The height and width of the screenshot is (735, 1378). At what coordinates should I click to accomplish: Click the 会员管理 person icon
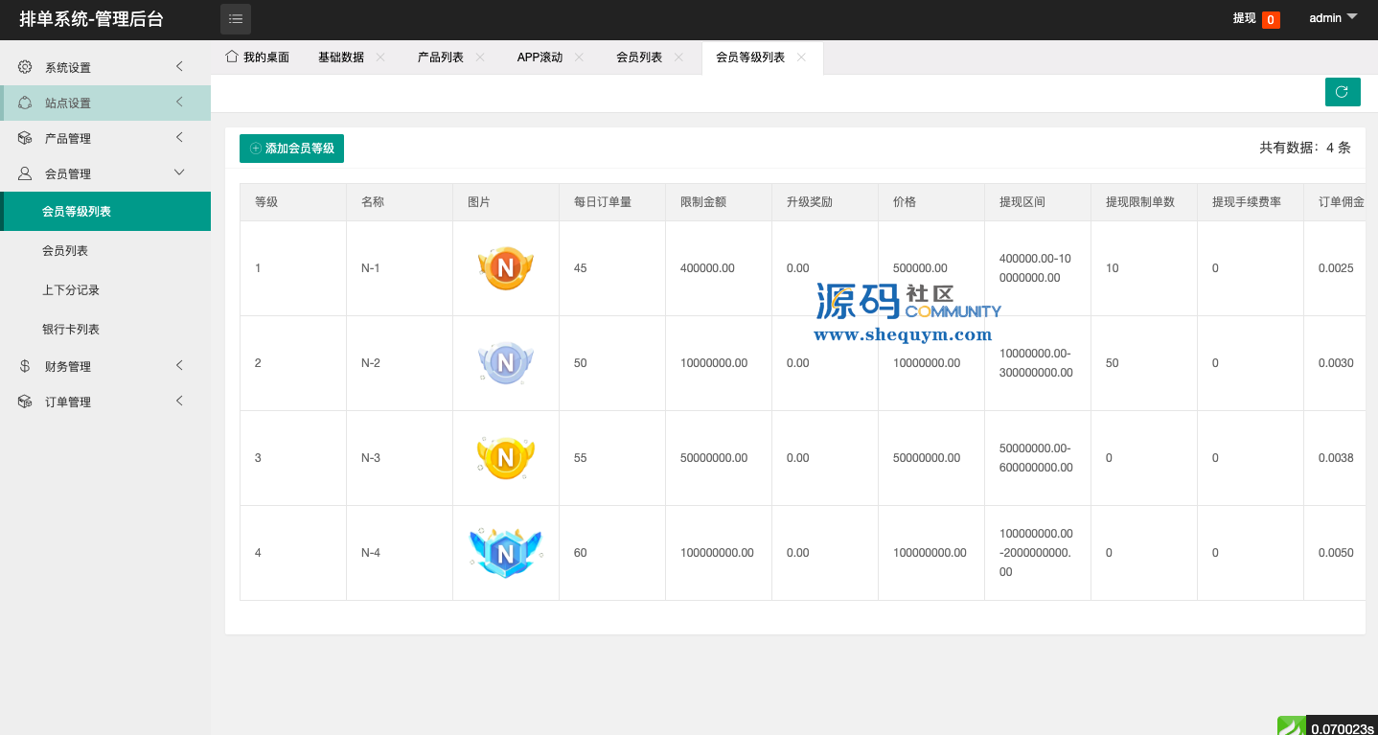click(26, 173)
